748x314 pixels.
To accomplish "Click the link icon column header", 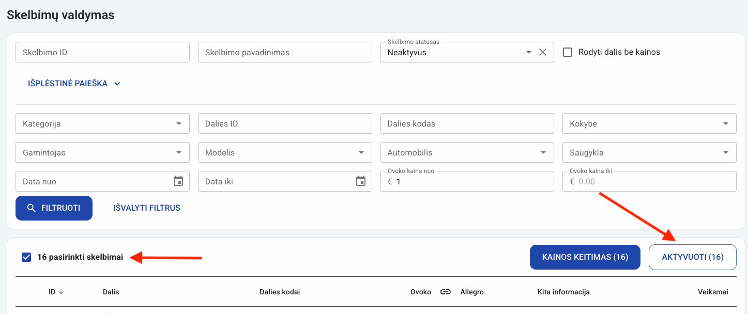I will click(446, 292).
